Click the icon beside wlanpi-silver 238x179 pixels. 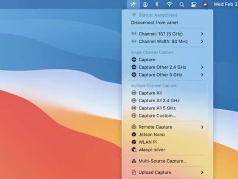click(x=134, y=150)
